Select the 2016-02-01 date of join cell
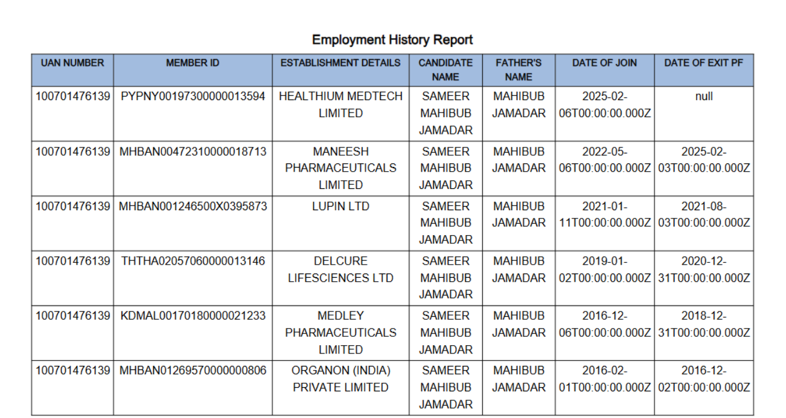 point(604,379)
